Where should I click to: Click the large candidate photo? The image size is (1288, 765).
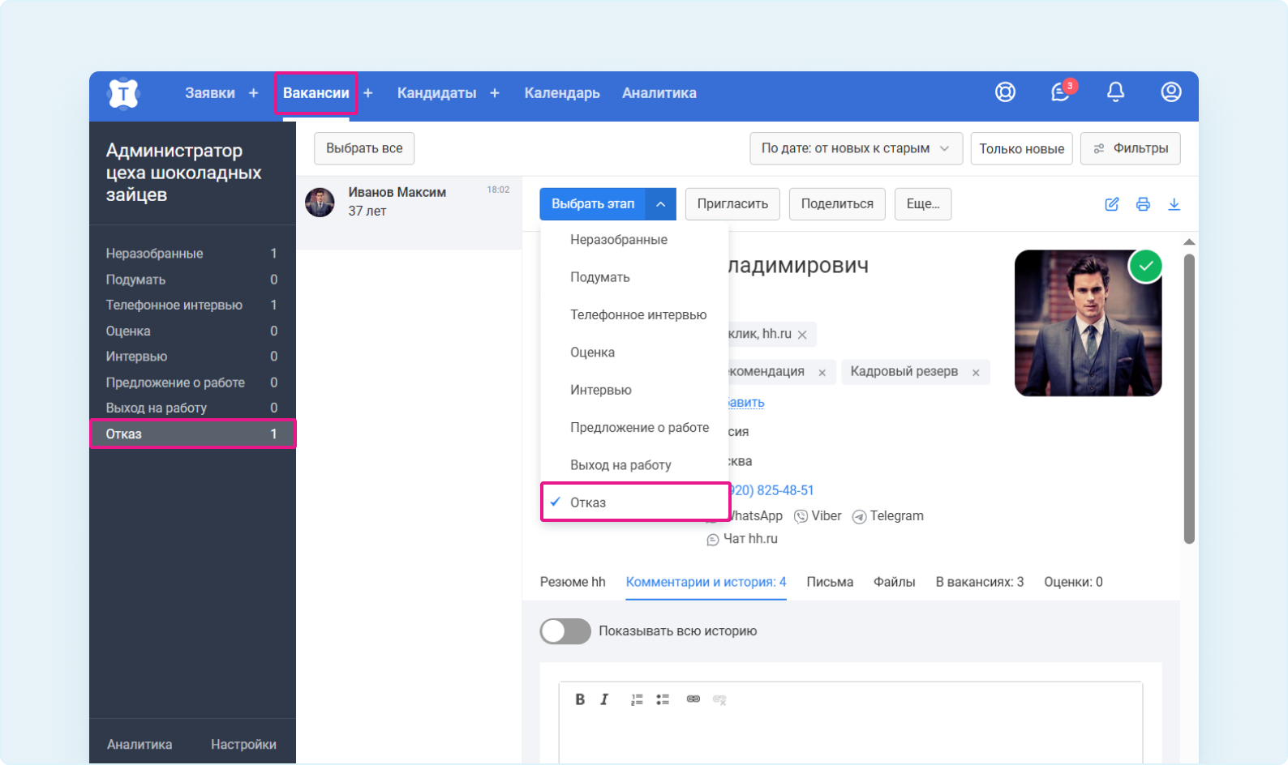point(1087,324)
